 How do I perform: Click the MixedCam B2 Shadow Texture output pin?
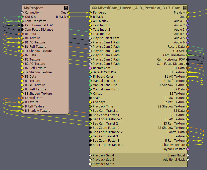click(x=187, y=106)
